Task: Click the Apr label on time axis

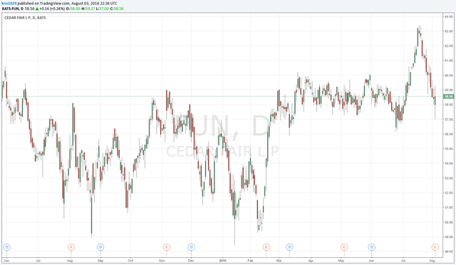Action: [311, 261]
